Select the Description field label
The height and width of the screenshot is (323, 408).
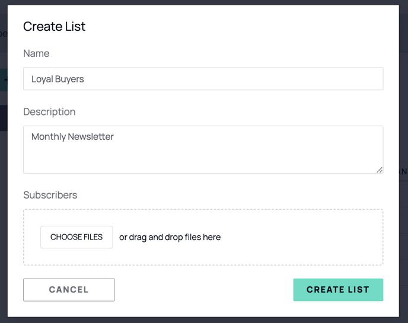coord(49,112)
